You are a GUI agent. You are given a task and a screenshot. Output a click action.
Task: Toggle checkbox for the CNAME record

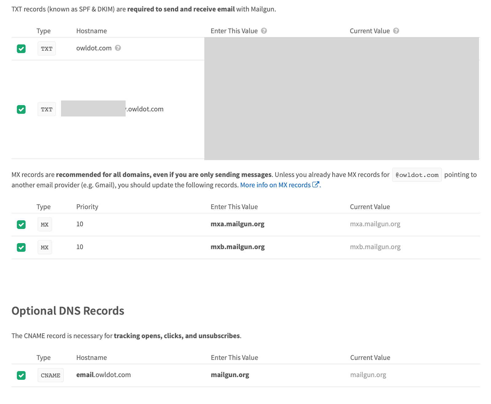point(21,375)
